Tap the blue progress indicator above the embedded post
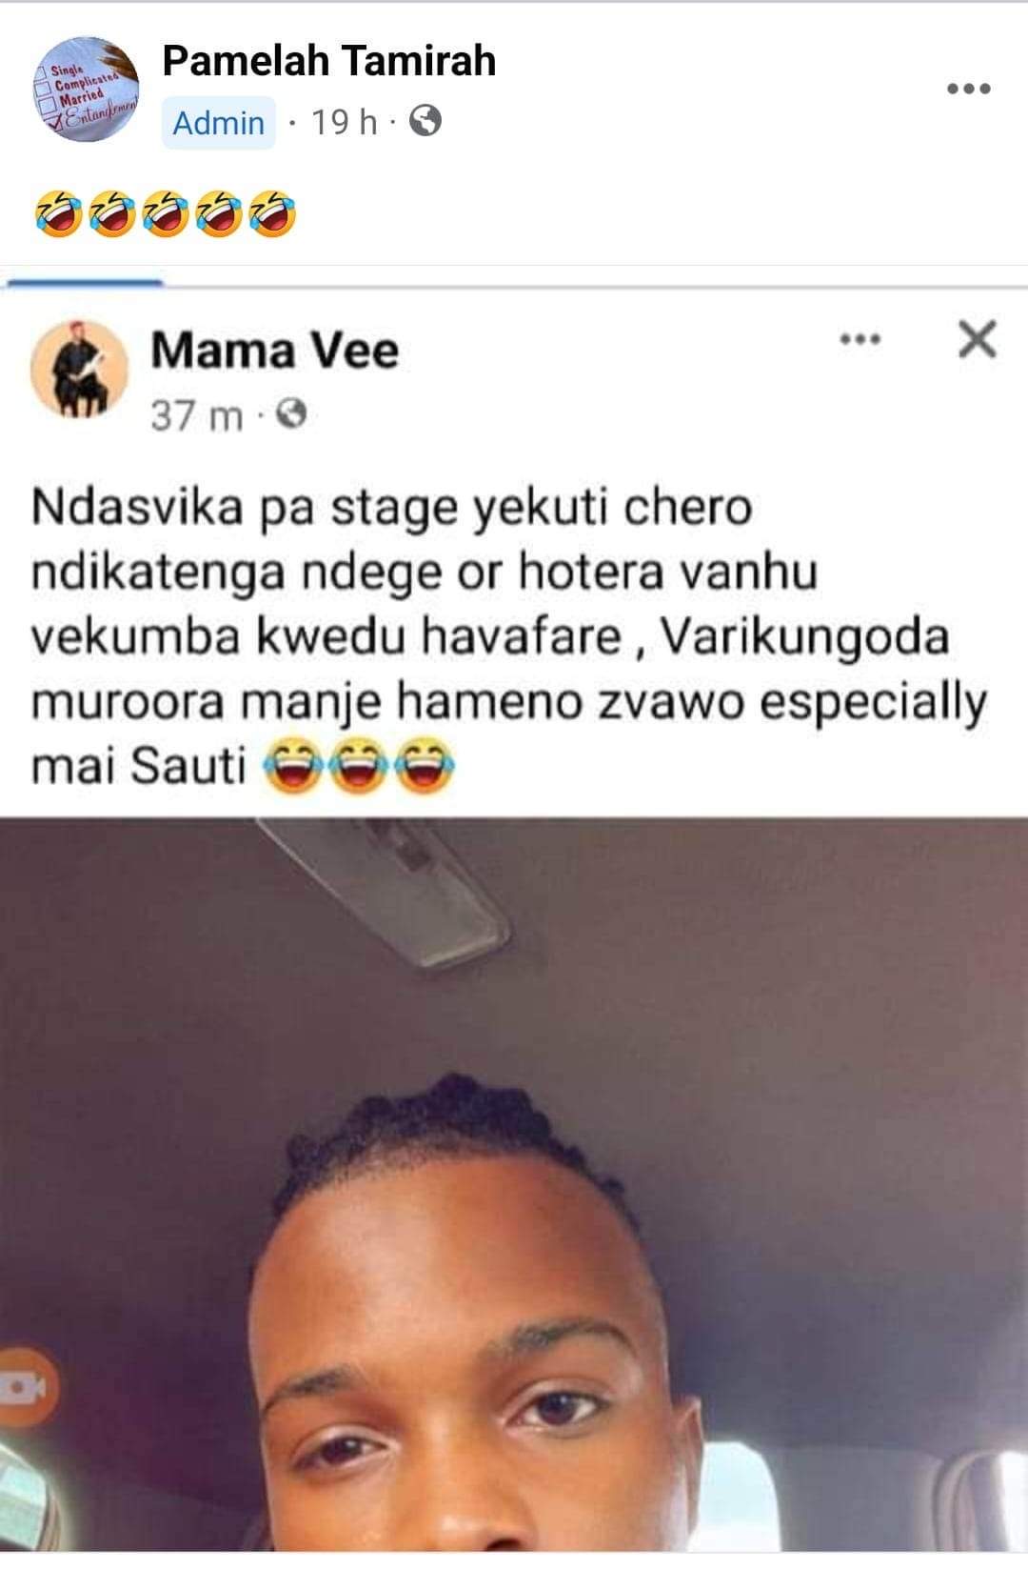 click(x=86, y=282)
